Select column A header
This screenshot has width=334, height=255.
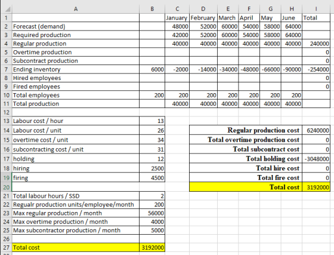[76, 9]
